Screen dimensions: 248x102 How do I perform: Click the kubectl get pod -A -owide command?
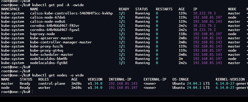point(58,5)
